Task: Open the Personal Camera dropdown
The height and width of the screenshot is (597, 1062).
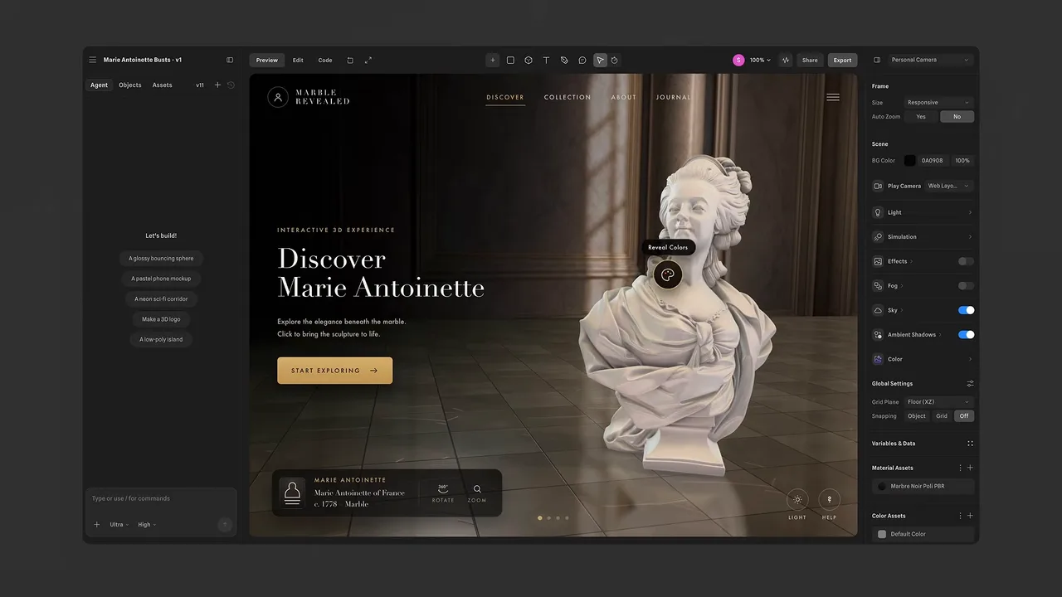Action: (929, 60)
